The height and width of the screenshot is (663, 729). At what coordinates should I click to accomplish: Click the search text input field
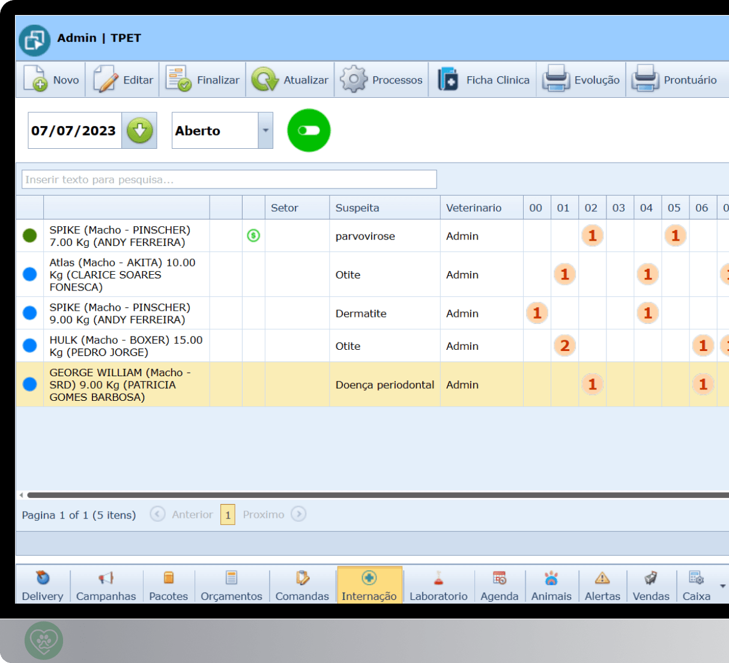click(x=229, y=179)
